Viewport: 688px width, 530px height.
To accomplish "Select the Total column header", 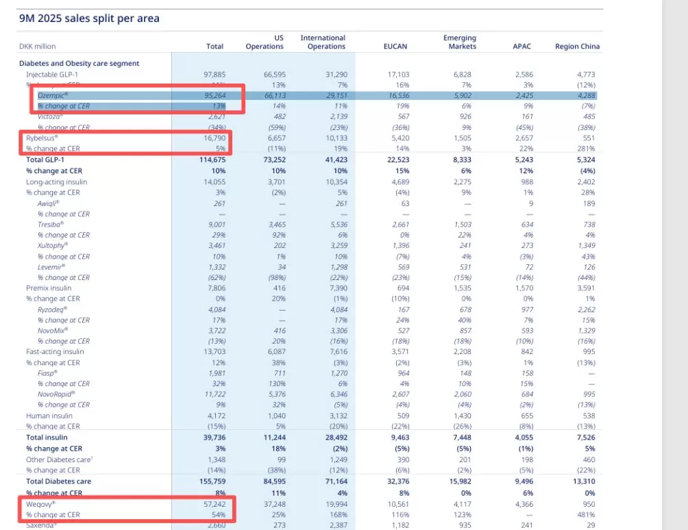I will click(214, 47).
